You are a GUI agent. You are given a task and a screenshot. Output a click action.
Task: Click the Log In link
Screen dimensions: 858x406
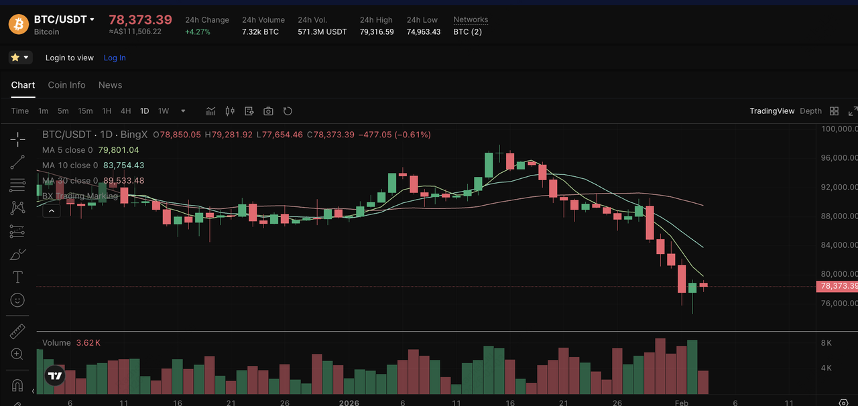115,58
